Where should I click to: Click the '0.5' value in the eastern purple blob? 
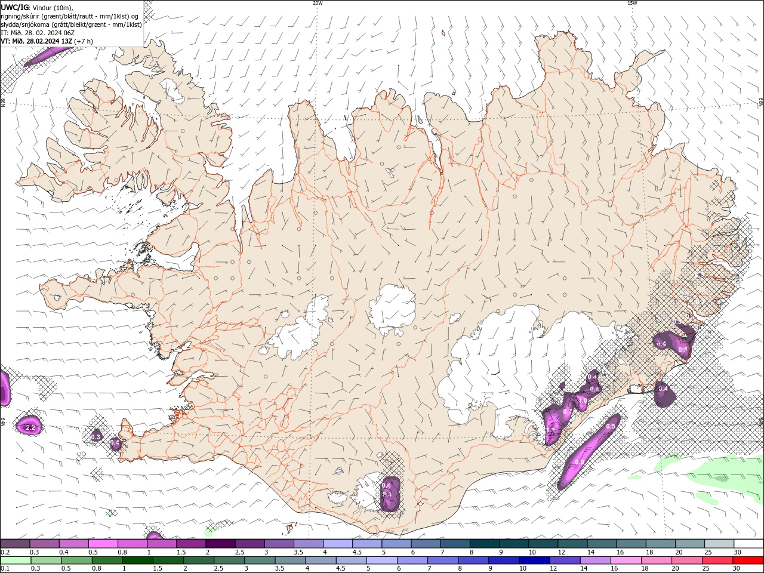point(683,350)
